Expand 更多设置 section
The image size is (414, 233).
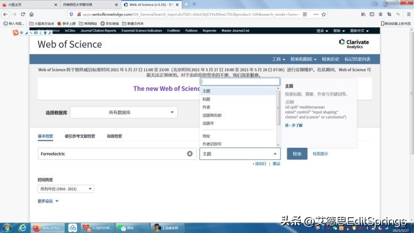tap(48, 201)
